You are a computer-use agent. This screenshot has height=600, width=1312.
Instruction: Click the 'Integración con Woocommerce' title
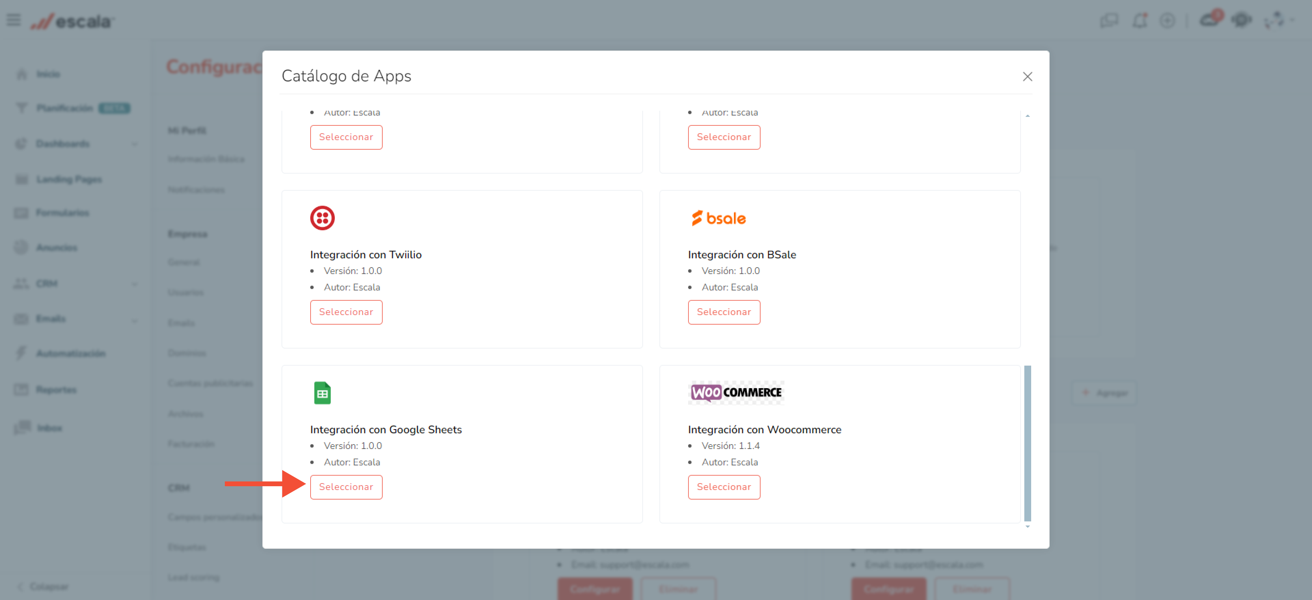764,429
